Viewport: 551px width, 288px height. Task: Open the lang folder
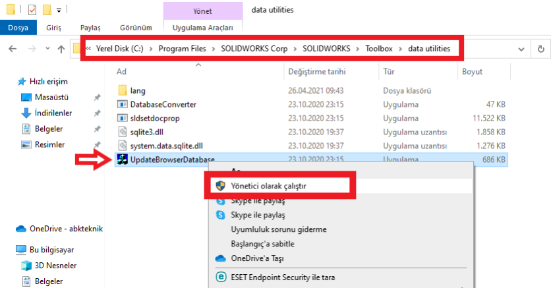click(122, 90)
